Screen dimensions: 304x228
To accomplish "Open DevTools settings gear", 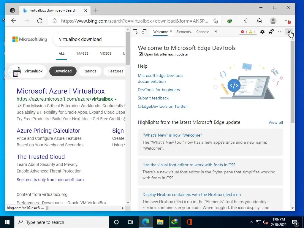I will (262, 31).
